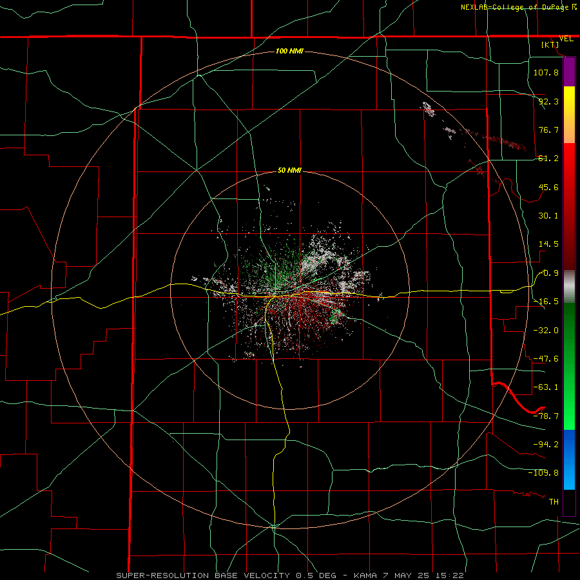The height and width of the screenshot is (580, 580).
Task: Click the 61.2 velocity scale value
Action: (x=548, y=159)
